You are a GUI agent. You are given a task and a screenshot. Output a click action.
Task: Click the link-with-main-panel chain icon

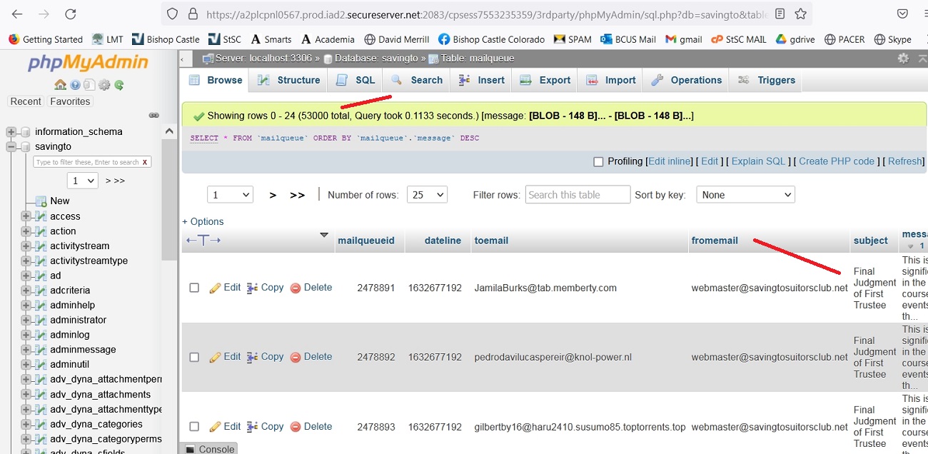tap(153, 115)
